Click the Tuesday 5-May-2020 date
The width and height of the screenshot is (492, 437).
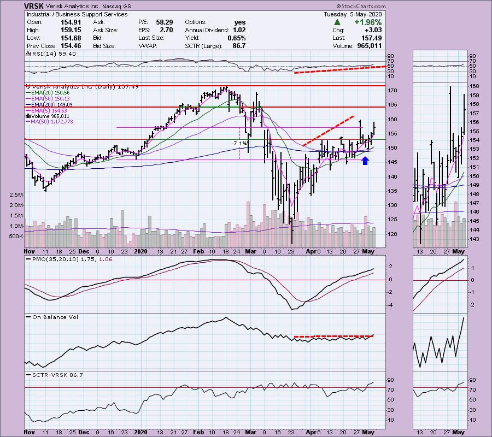point(353,14)
